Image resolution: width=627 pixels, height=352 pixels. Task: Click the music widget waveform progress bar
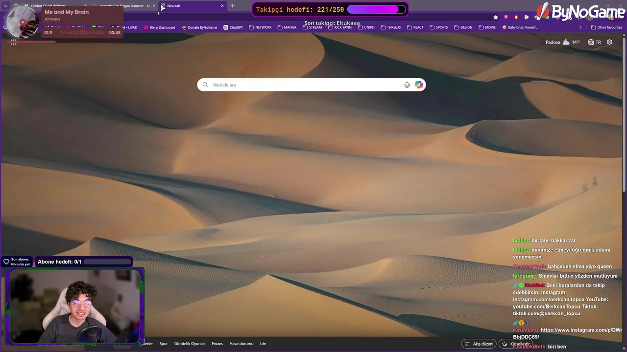click(x=81, y=33)
